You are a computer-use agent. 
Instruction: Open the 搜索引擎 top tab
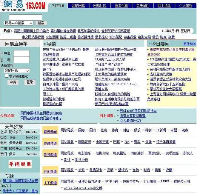(x=121, y=6)
